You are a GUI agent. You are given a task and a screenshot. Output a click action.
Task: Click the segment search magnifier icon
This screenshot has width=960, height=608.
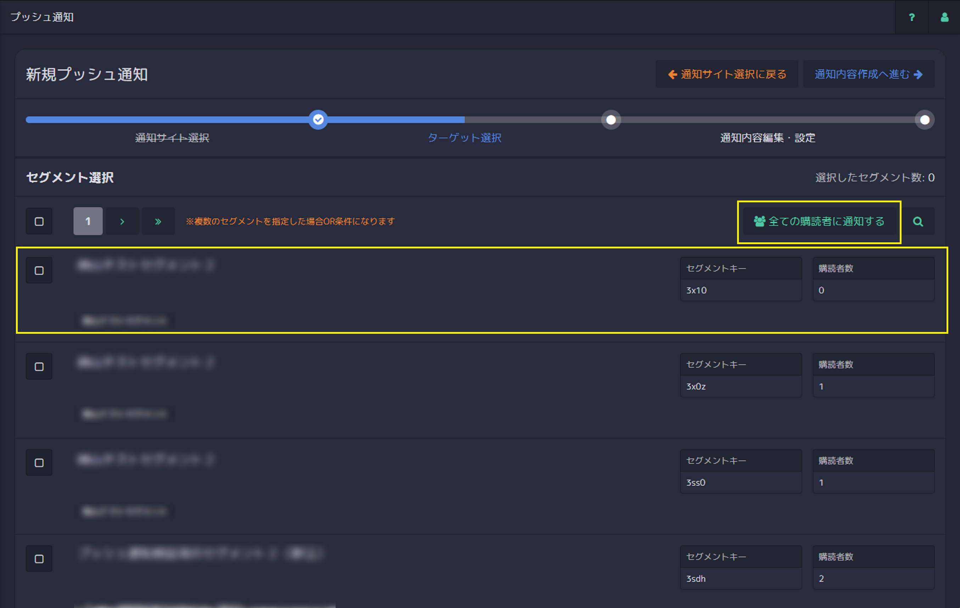[918, 222]
